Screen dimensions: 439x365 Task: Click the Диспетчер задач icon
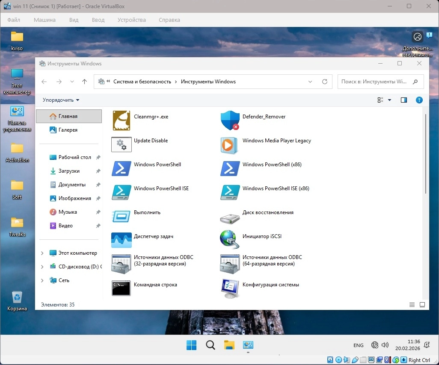coord(121,240)
